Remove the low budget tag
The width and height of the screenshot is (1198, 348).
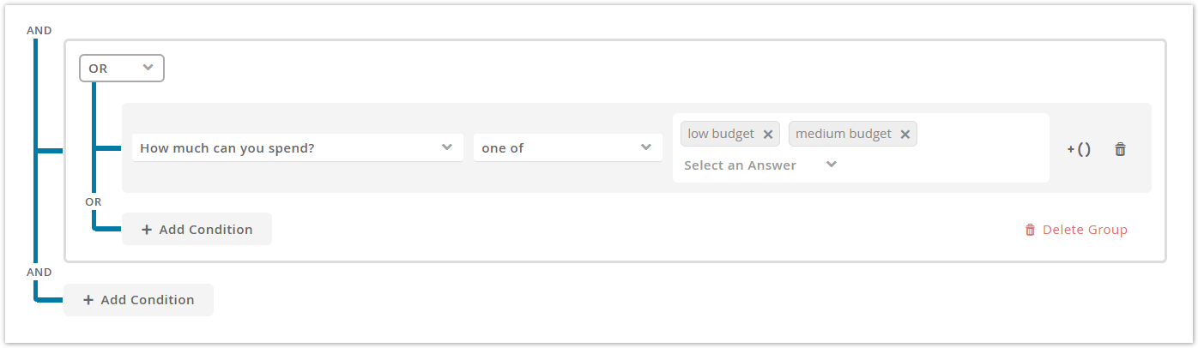[x=768, y=135]
